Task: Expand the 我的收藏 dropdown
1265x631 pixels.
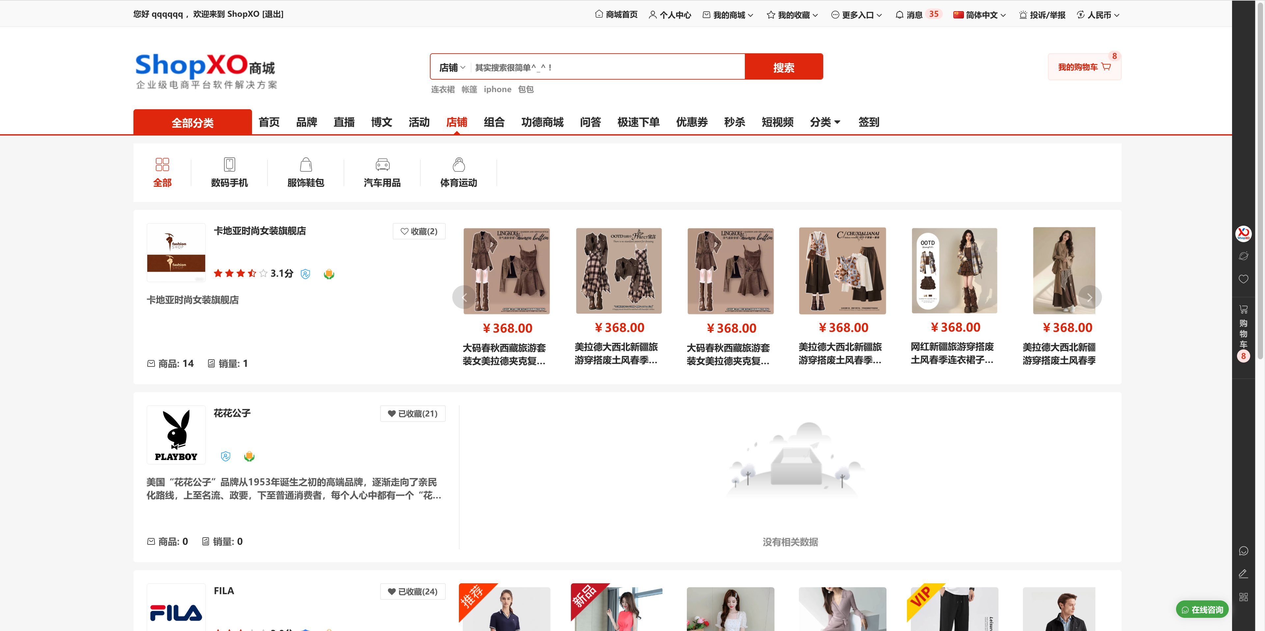Action: [792, 15]
